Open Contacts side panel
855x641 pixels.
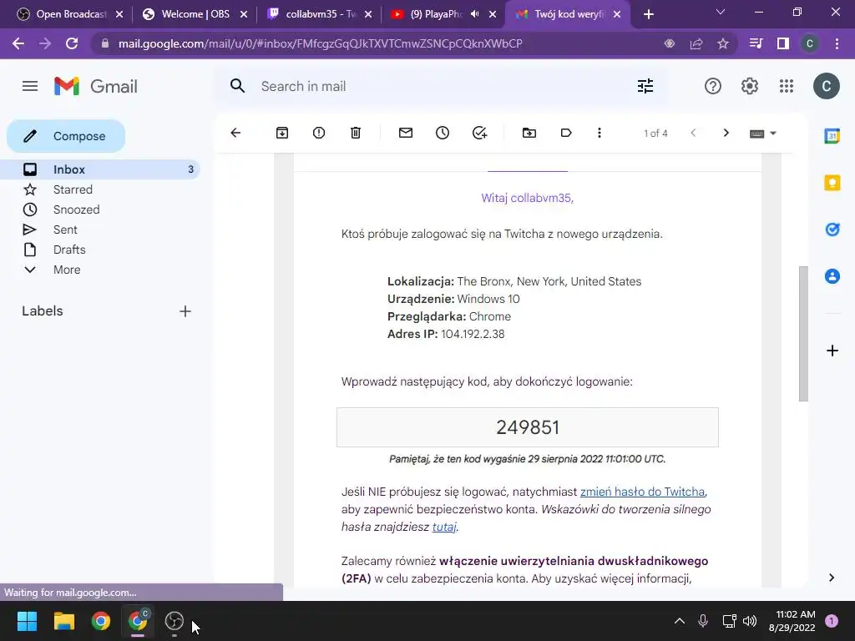(x=832, y=276)
